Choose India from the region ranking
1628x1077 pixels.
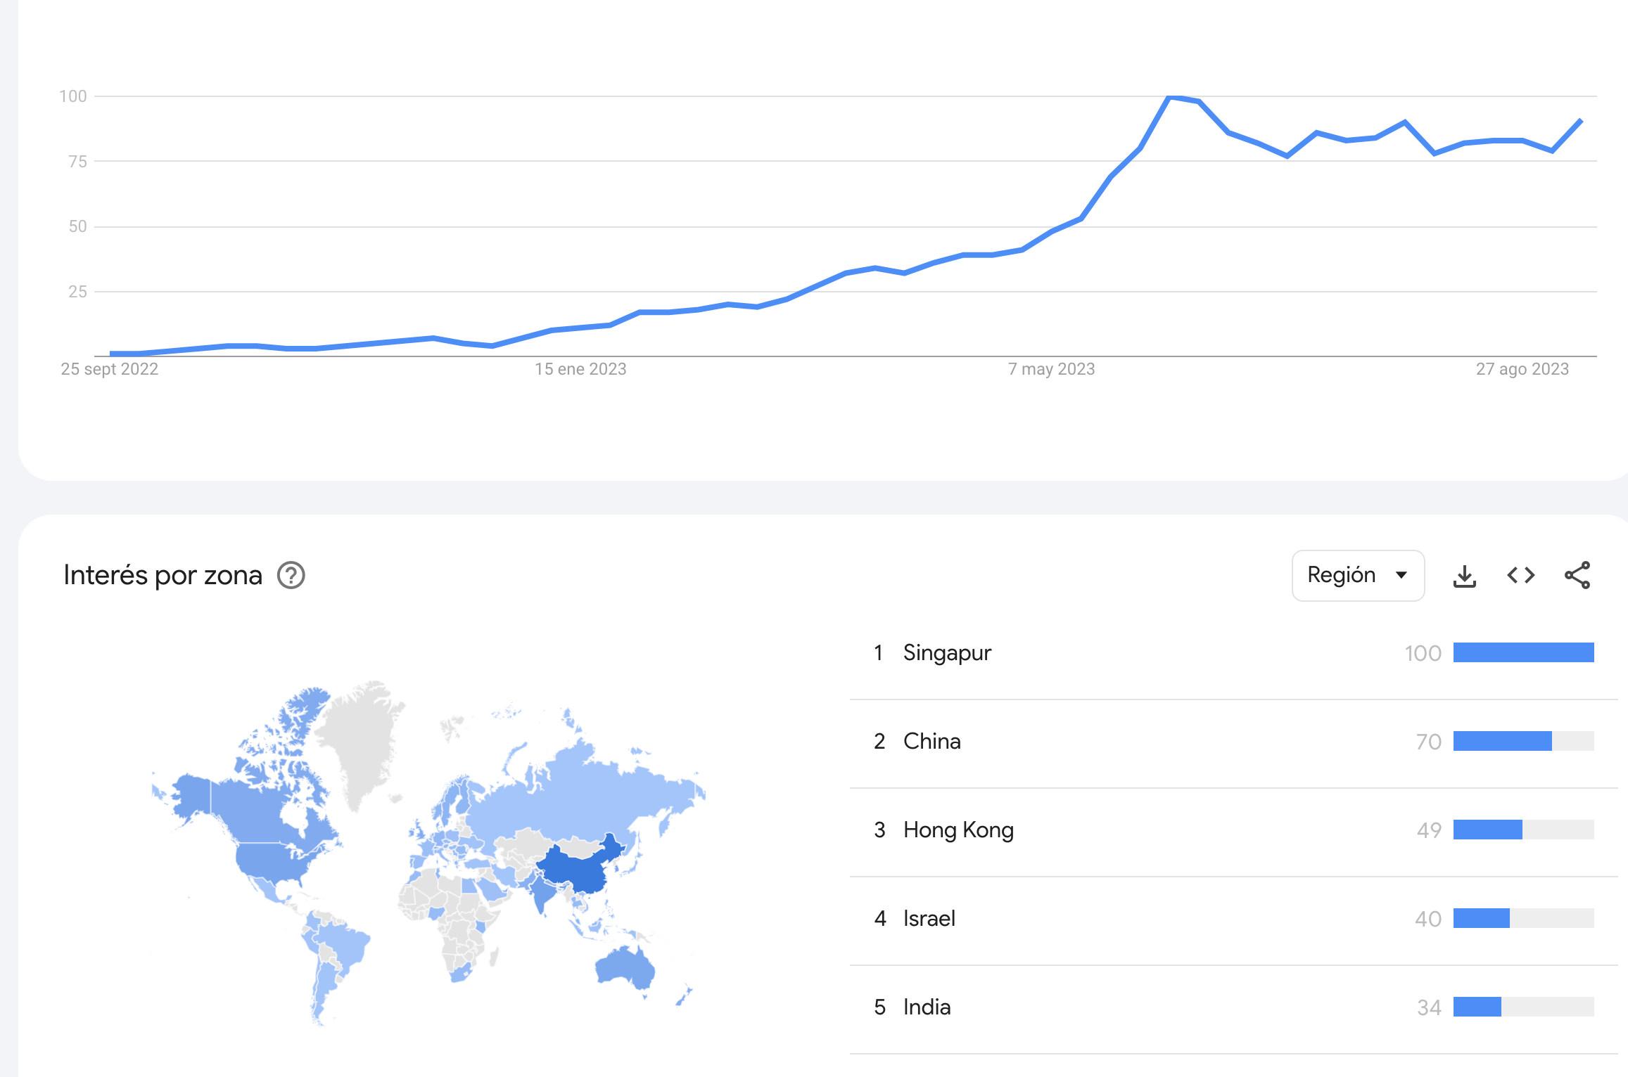927,1007
